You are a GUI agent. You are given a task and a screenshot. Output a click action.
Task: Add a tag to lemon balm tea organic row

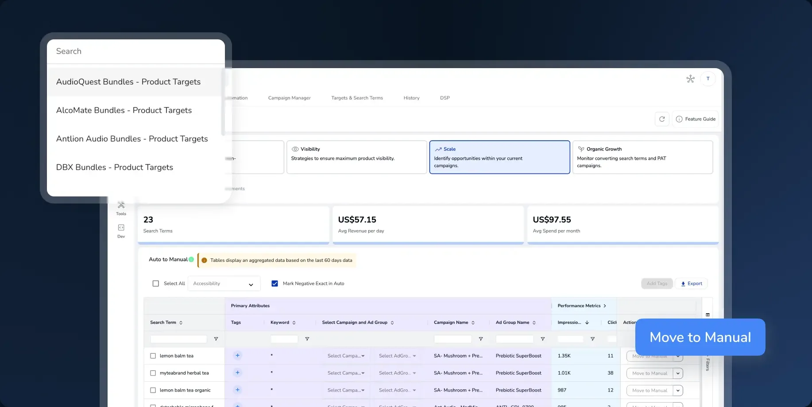(x=237, y=390)
